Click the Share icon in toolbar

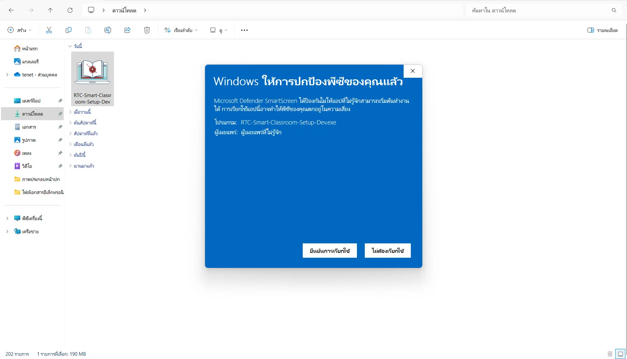[127, 30]
